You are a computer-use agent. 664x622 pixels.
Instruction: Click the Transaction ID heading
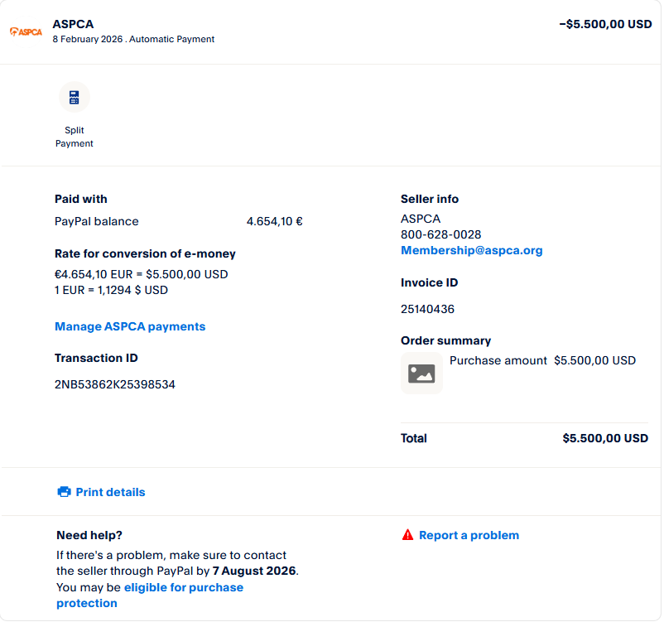(96, 358)
